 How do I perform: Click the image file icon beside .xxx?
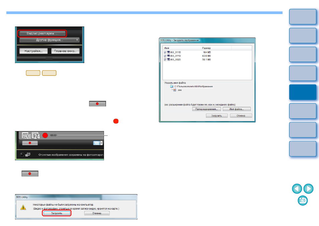[175, 90]
